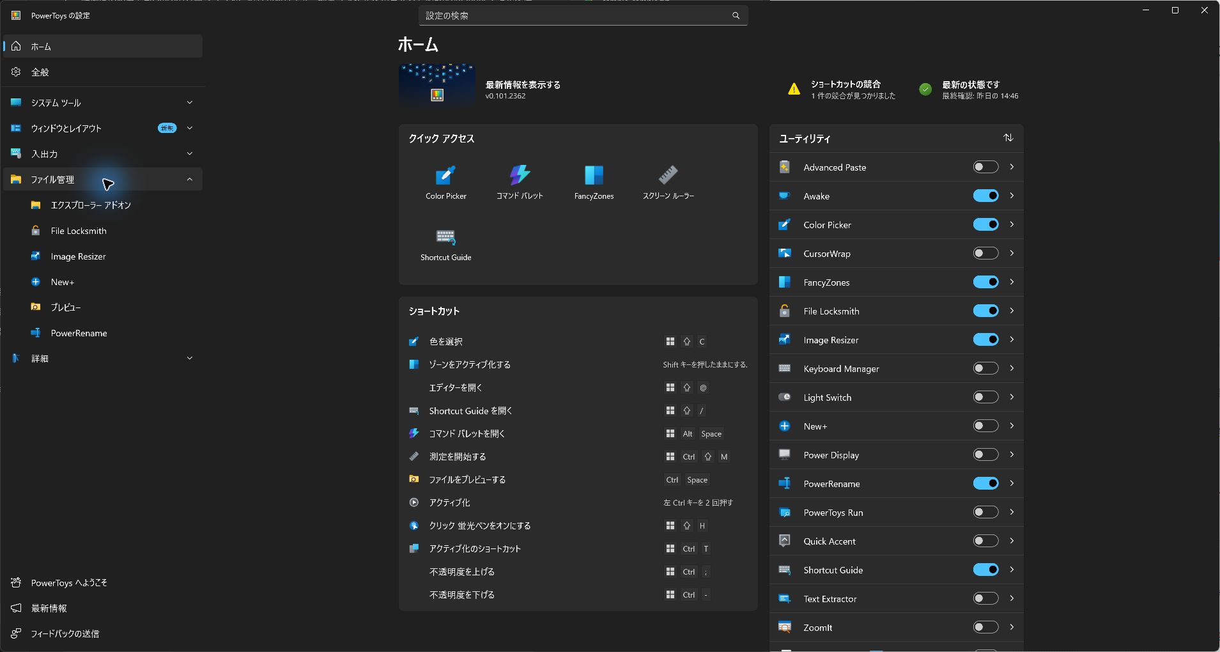1220x652 pixels.
Task: Click the 設定の検索 search field
Action: 583,15
